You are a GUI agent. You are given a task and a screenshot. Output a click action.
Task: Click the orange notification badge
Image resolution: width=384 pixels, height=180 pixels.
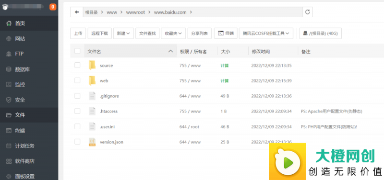(x=53, y=7)
